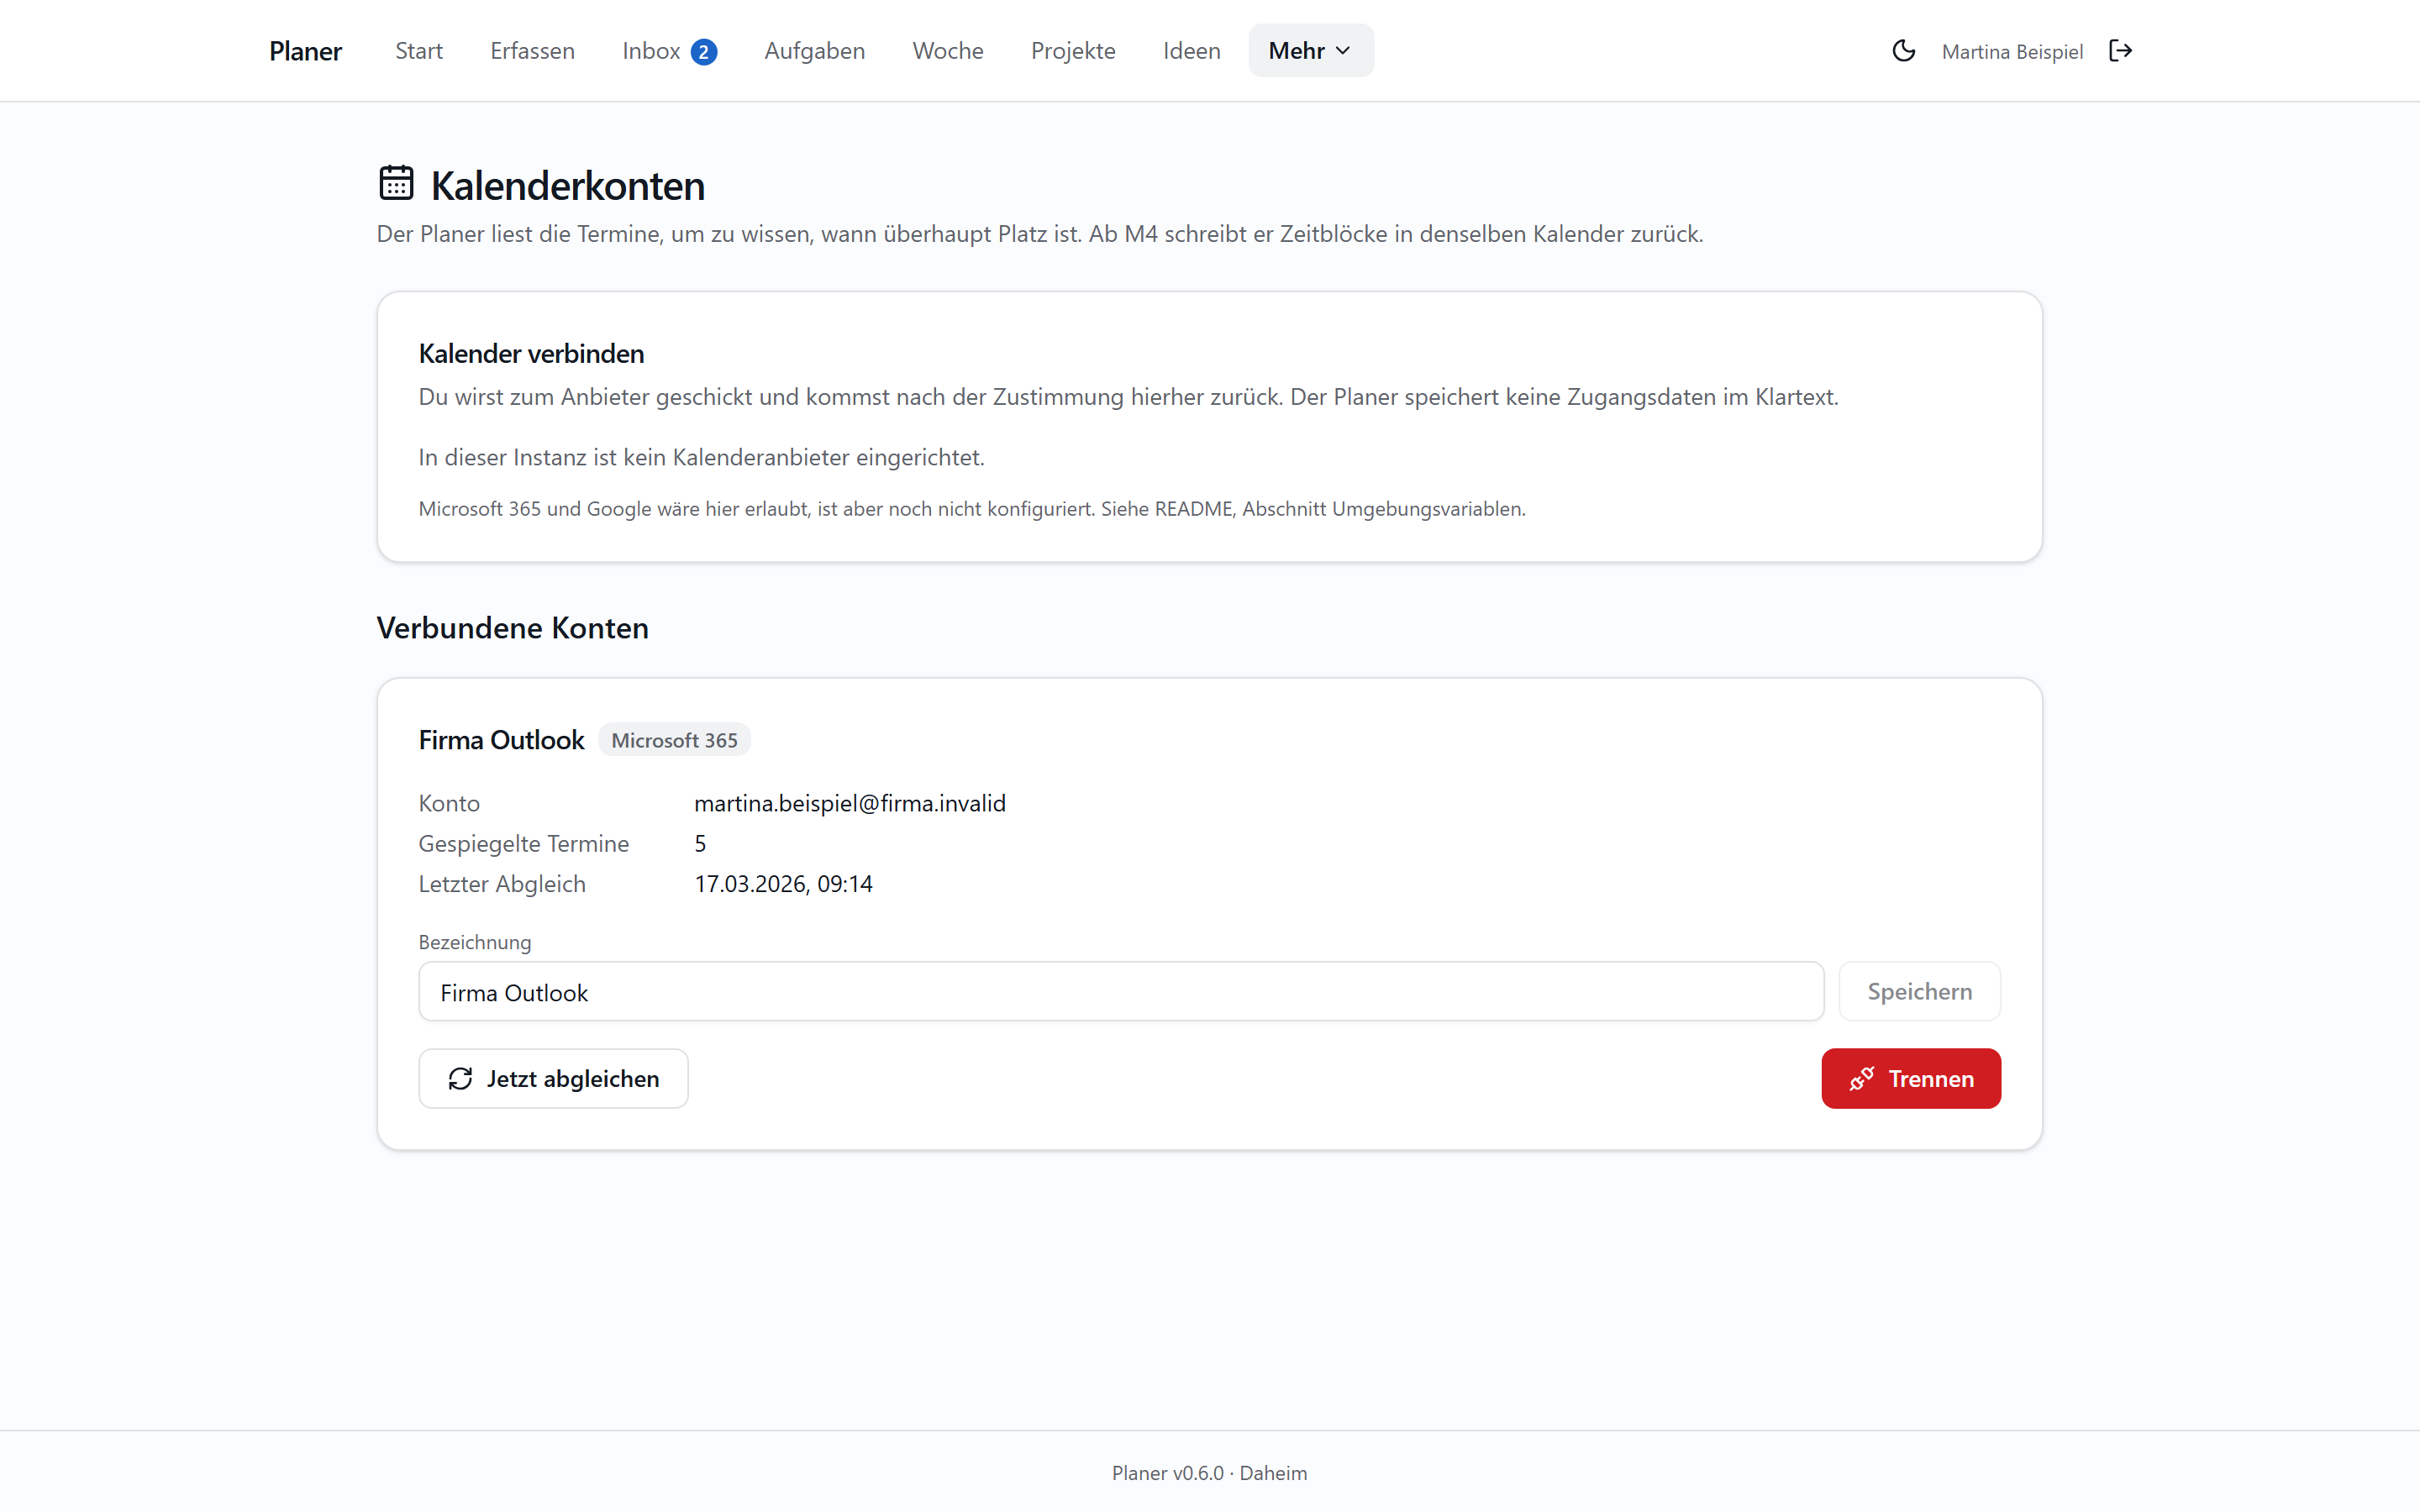
Task: Switch to the Aufgaben view
Action: (x=814, y=51)
